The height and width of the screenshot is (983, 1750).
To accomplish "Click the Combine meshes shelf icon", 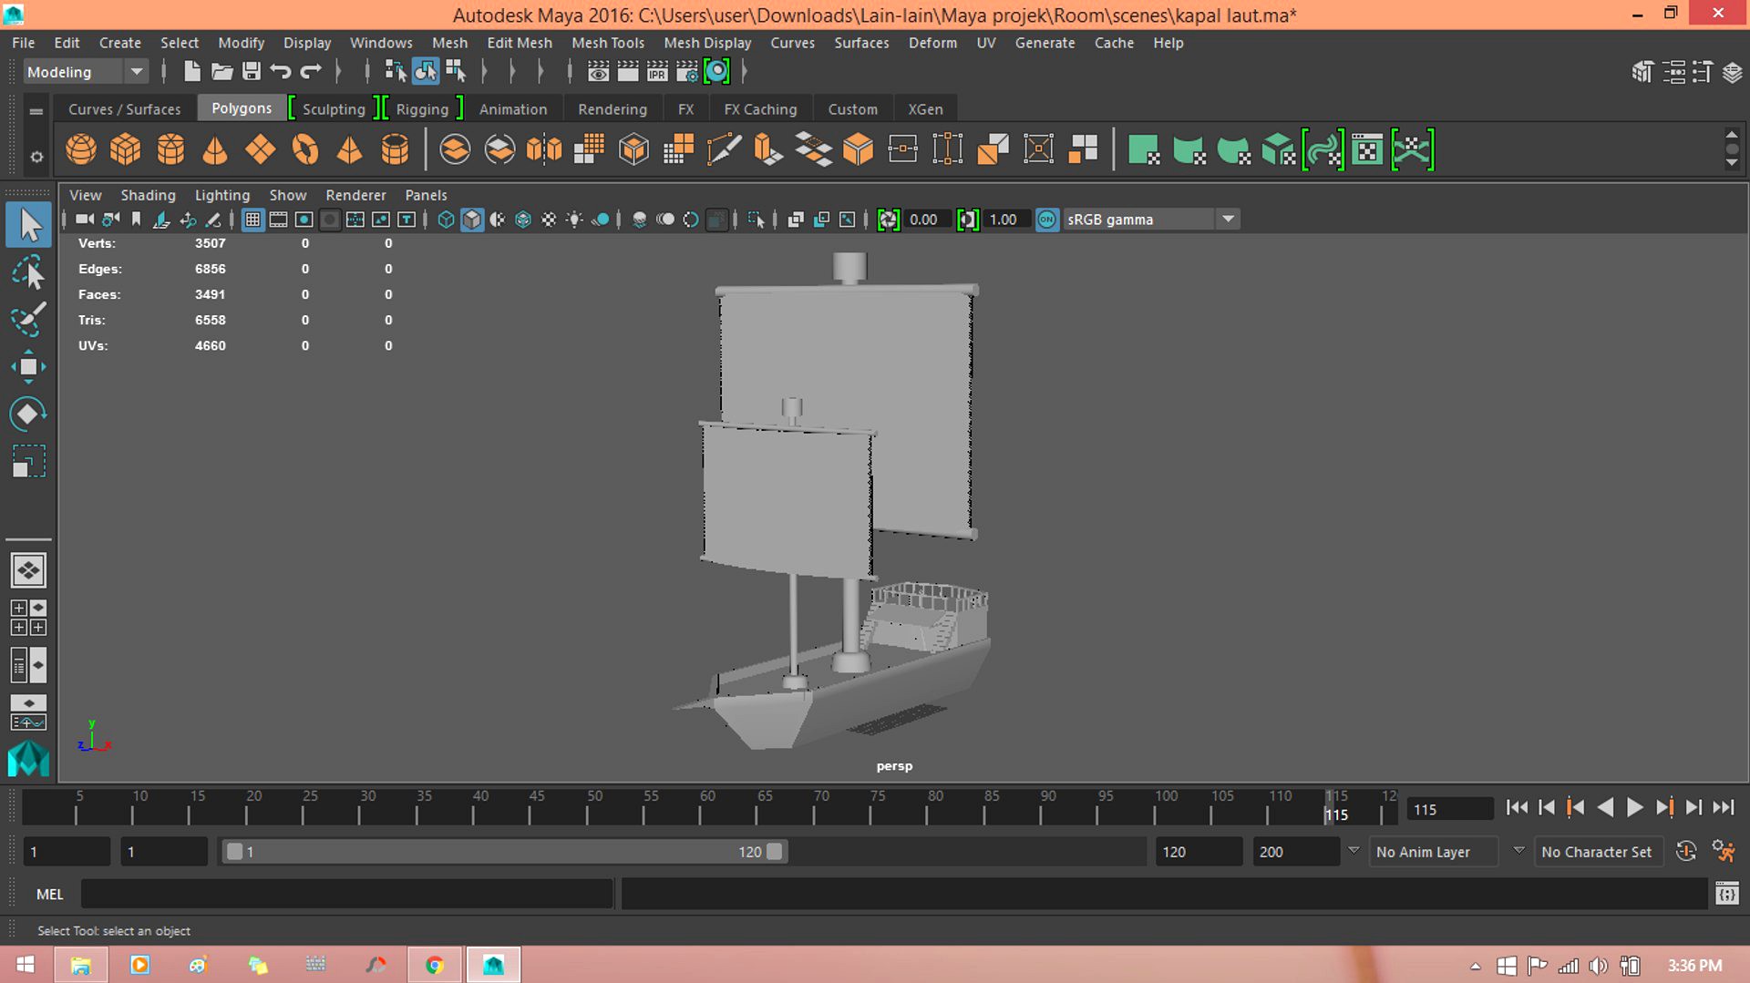I will [455, 149].
